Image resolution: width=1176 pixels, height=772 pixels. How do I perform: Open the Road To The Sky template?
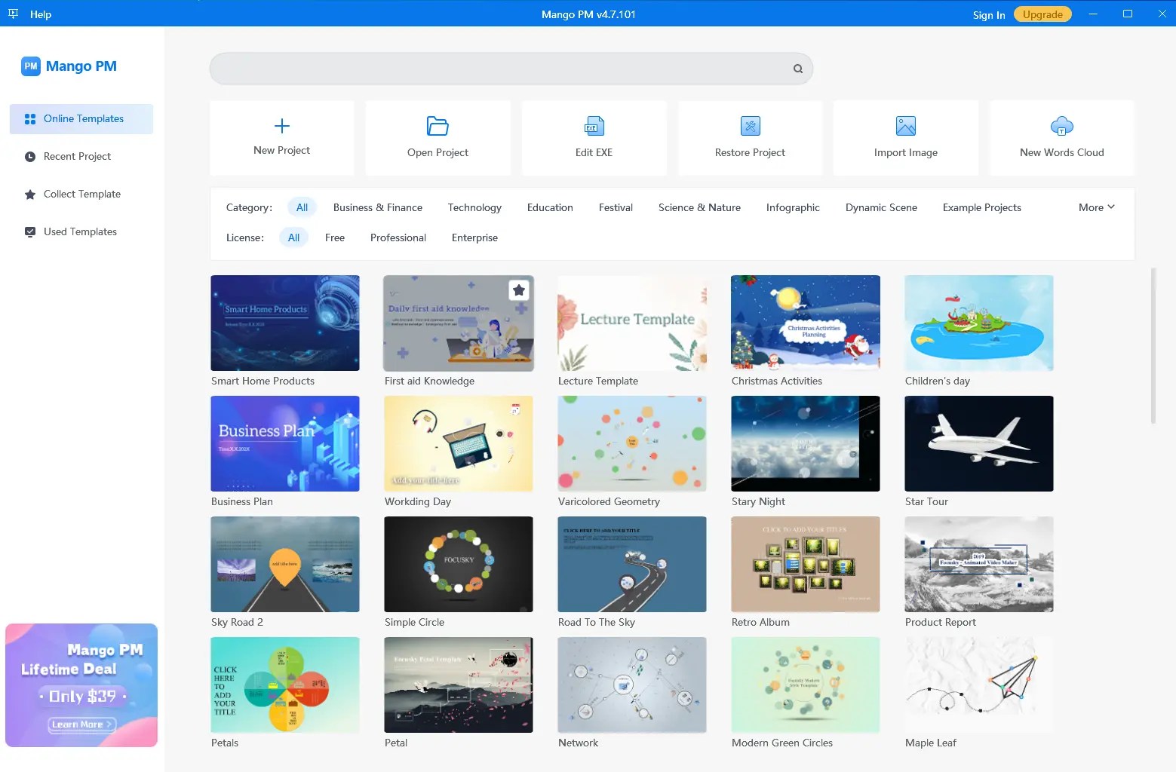pyautogui.click(x=632, y=564)
